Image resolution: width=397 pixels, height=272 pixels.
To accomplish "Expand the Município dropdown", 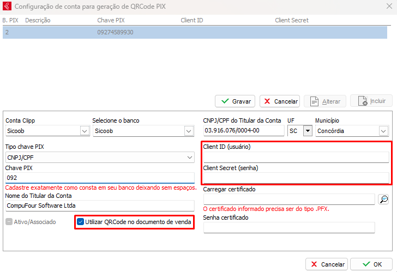I will tap(383, 131).
